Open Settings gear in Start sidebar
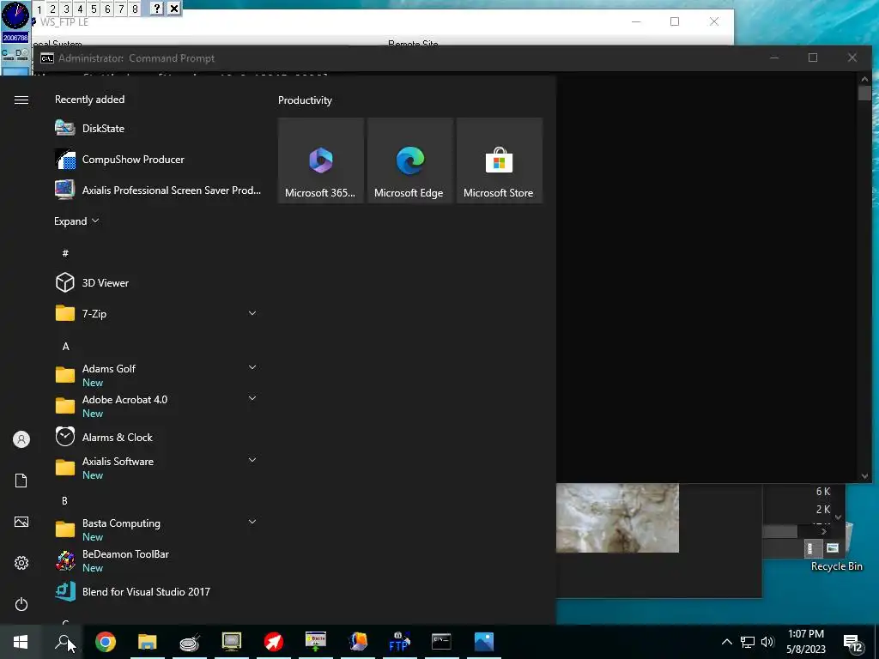 (21, 563)
